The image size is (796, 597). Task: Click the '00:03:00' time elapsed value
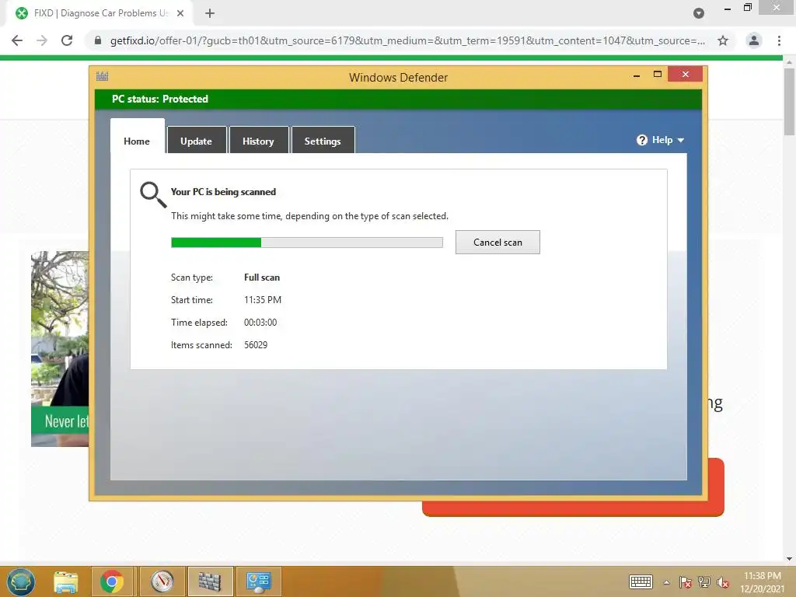[260, 323]
